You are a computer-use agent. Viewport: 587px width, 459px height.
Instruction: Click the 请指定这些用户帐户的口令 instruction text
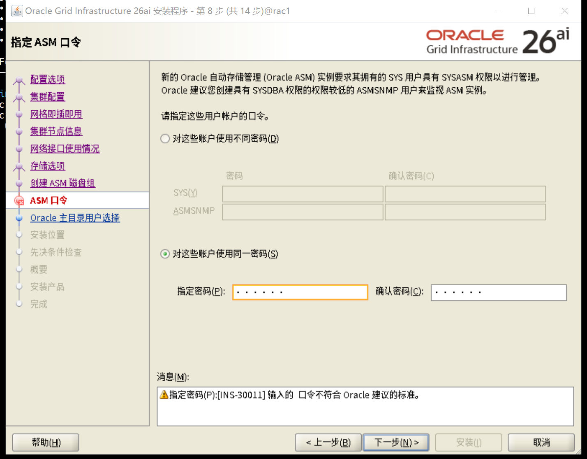[x=215, y=116]
